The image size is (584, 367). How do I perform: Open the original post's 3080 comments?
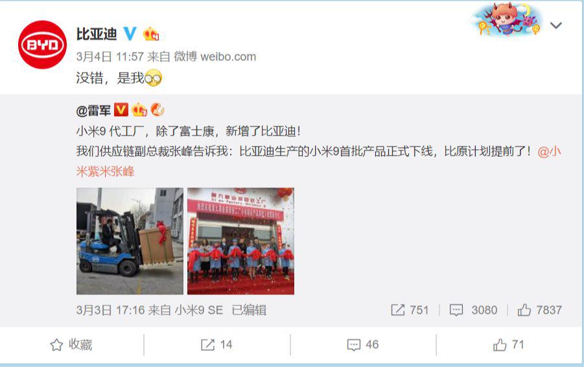pos(473,310)
